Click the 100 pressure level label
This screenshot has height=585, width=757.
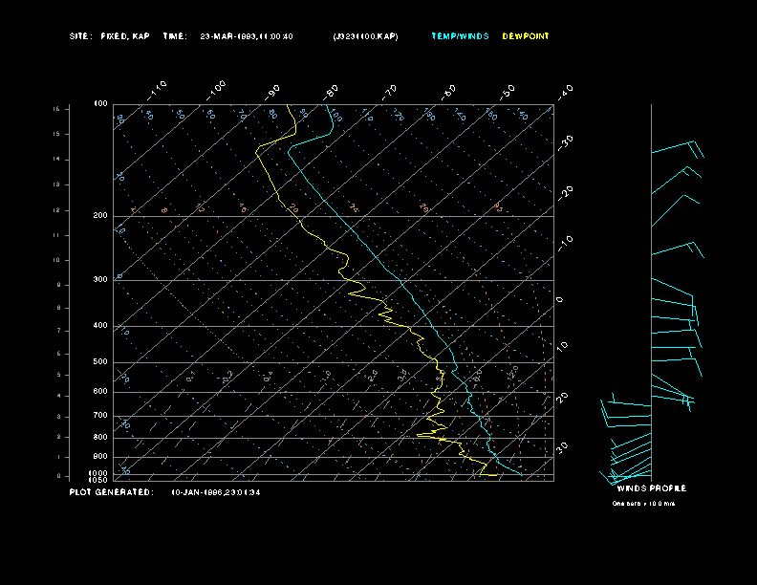[100, 103]
